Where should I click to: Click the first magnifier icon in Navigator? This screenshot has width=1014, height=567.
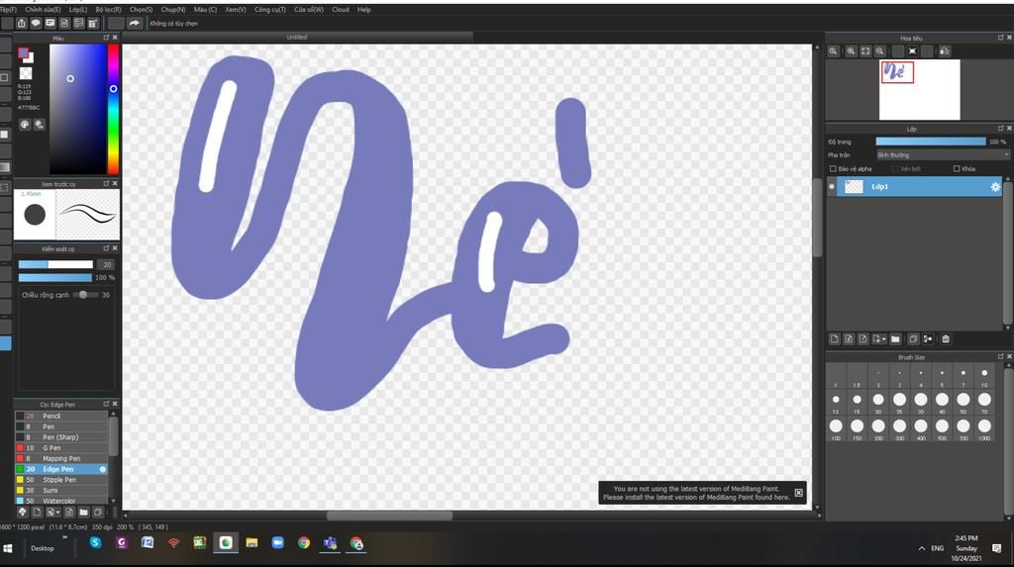(834, 51)
